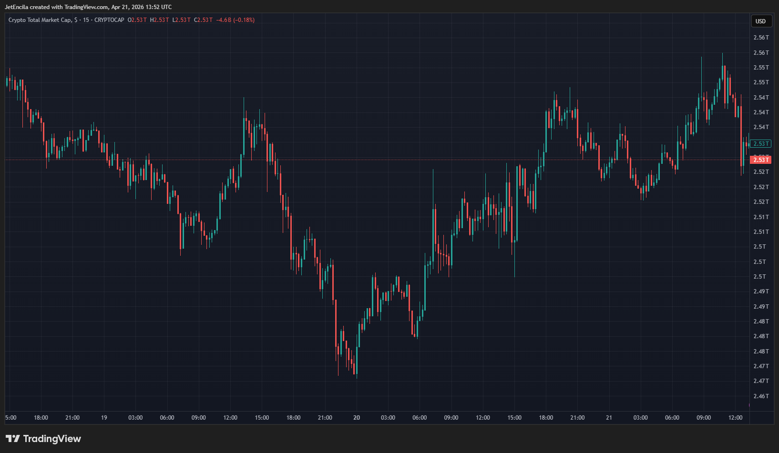Click the '20' date marker on time axis

coord(357,418)
